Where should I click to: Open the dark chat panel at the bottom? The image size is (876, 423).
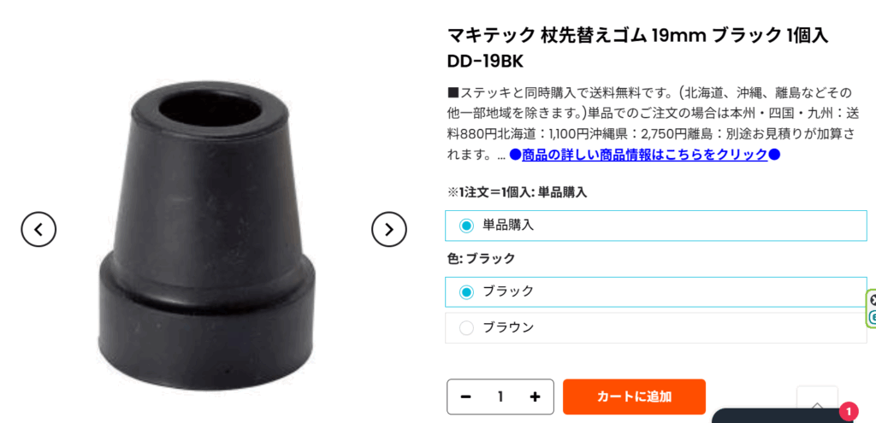point(783,416)
